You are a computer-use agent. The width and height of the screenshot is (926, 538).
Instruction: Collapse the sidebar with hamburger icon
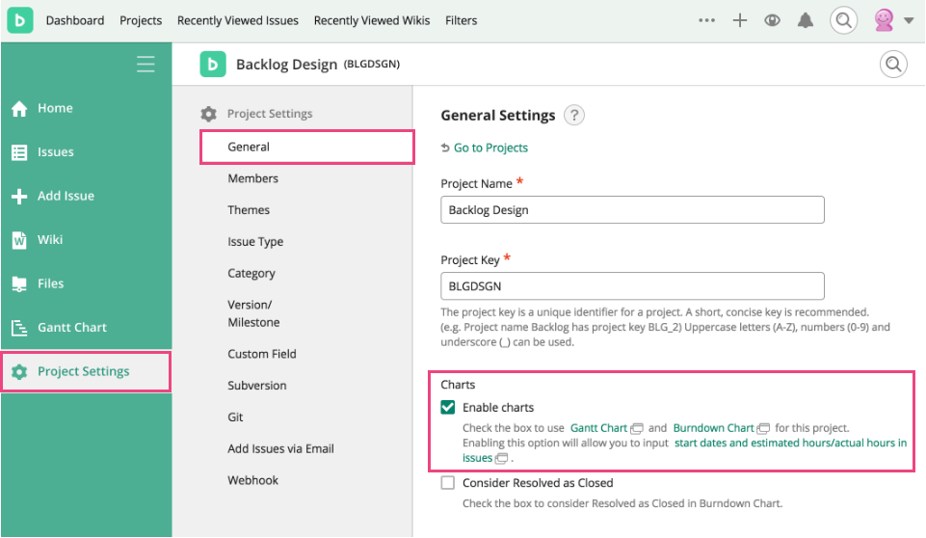pos(146,64)
